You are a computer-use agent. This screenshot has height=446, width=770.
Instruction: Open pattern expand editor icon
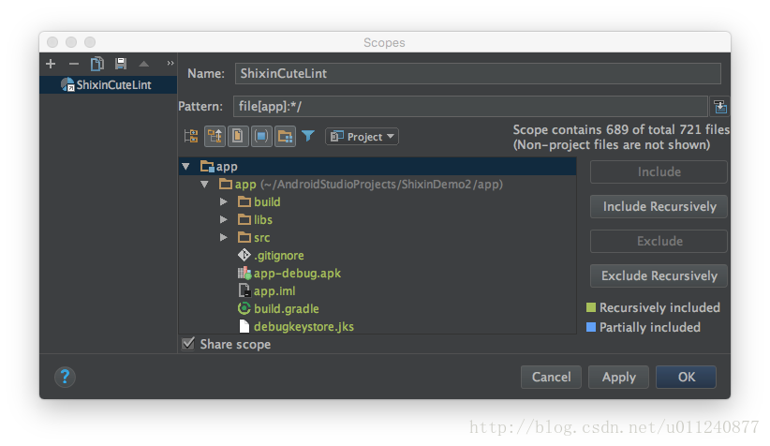click(720, 107)
